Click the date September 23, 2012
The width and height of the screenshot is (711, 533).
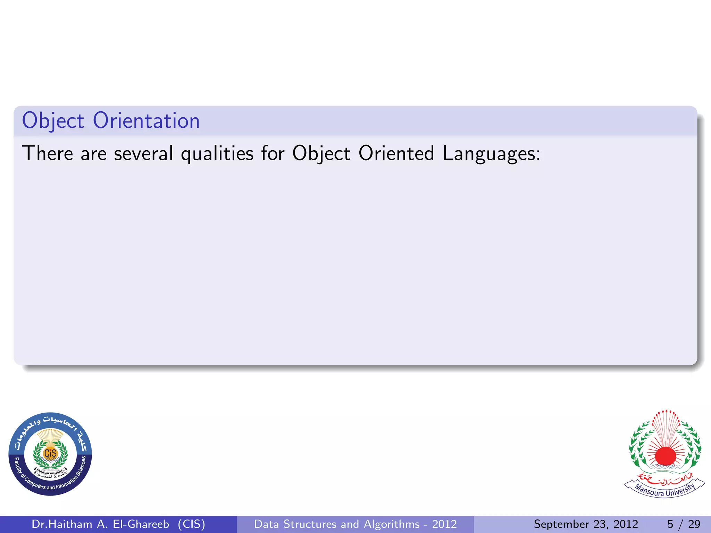586,524
